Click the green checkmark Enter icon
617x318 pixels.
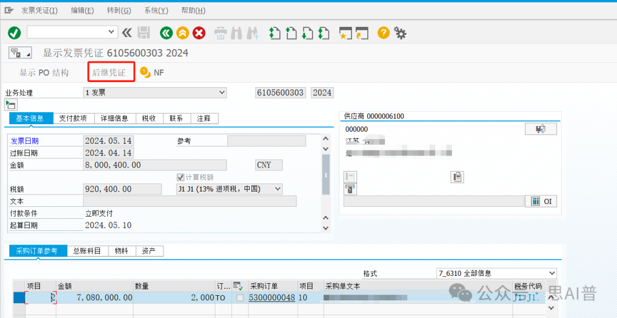[x=14, y=32]
